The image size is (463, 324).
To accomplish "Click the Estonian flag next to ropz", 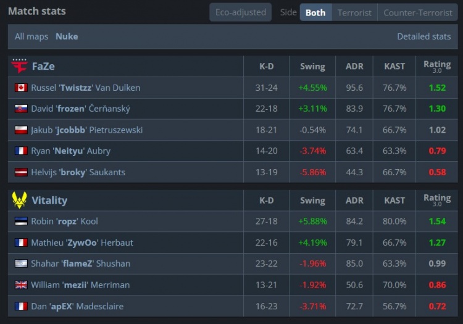I will [21, 222].
